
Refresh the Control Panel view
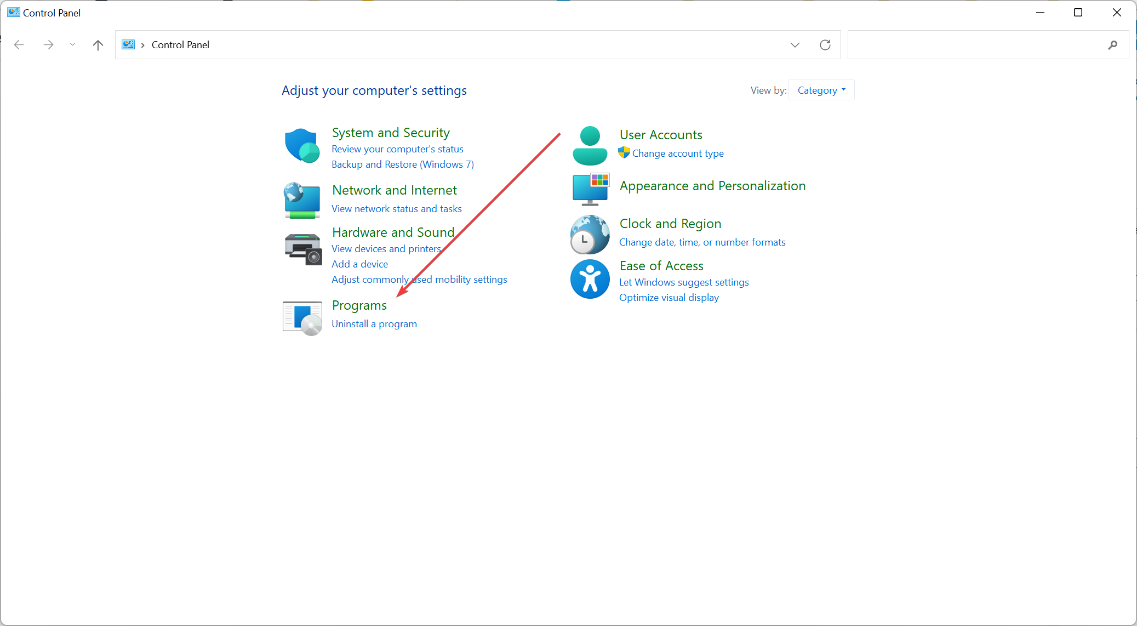825,45
